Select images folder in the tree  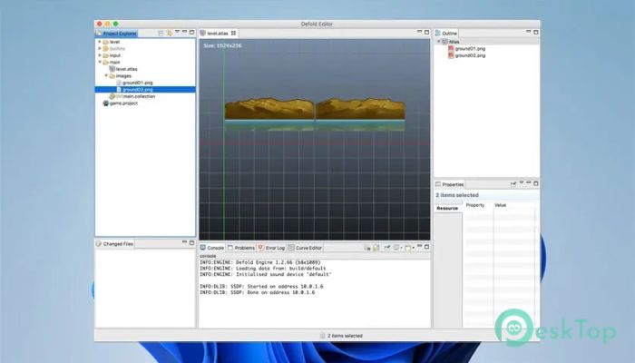[123, 76]
